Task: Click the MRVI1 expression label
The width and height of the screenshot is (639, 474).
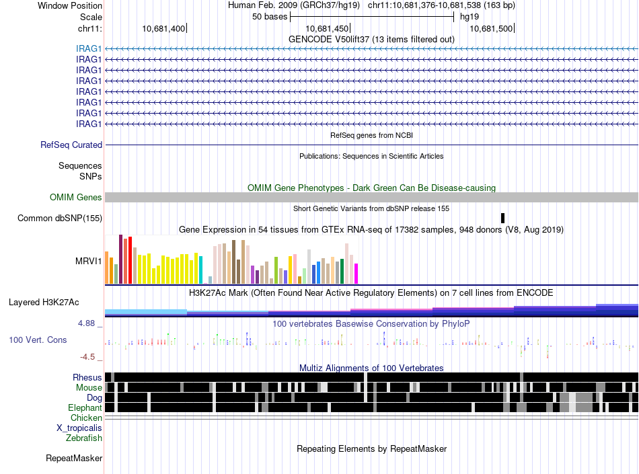Action: pos(88,262)
